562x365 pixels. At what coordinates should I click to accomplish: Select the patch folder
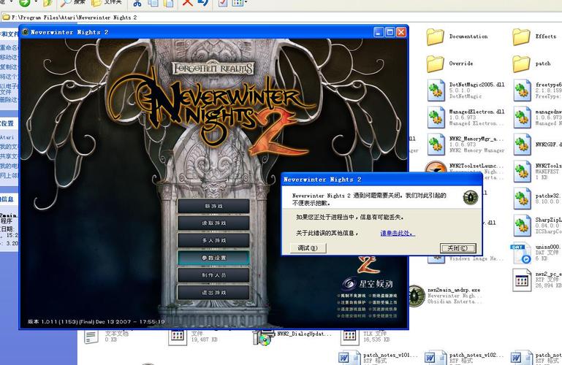pyautogui.click(x=532, y=64)
